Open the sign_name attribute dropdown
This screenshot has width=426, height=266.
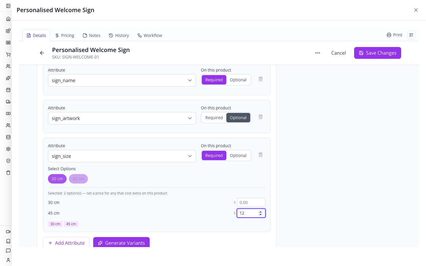coord(122,80)
